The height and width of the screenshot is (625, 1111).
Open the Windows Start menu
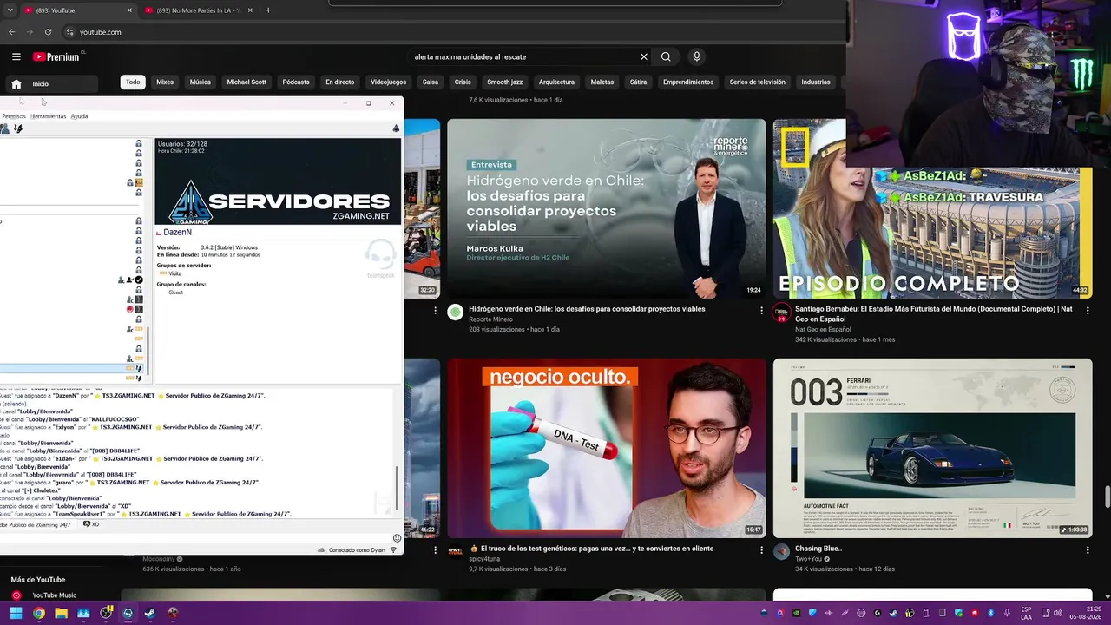16,613
